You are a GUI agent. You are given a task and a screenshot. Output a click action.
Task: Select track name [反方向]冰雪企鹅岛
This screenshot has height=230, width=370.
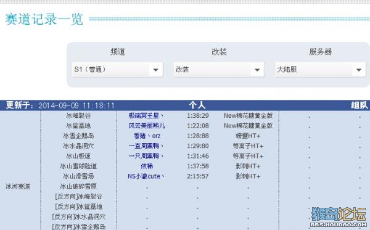click(x=78, y=227)
